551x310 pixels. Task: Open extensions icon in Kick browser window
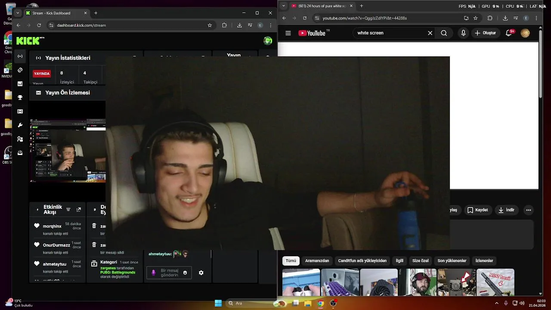(224, 25)
